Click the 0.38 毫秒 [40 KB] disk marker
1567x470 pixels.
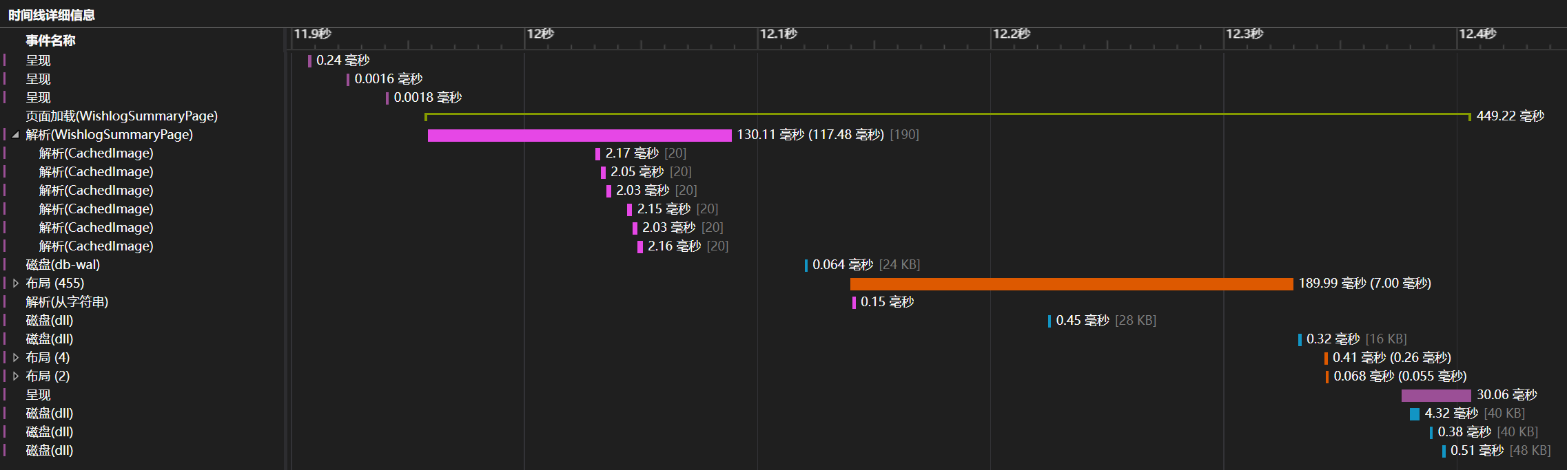pos(1431,433)
